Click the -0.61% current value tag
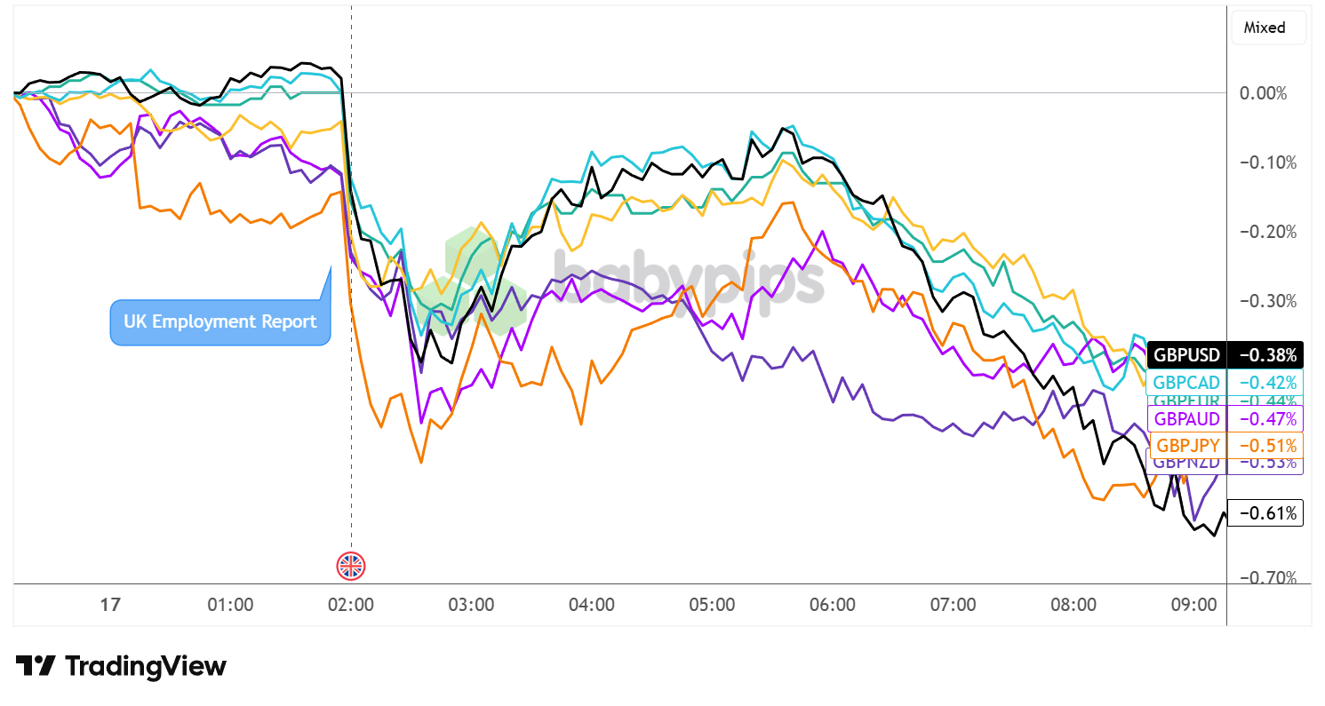The height and width of the screenshot is (706, 1325). [1265, 512]
